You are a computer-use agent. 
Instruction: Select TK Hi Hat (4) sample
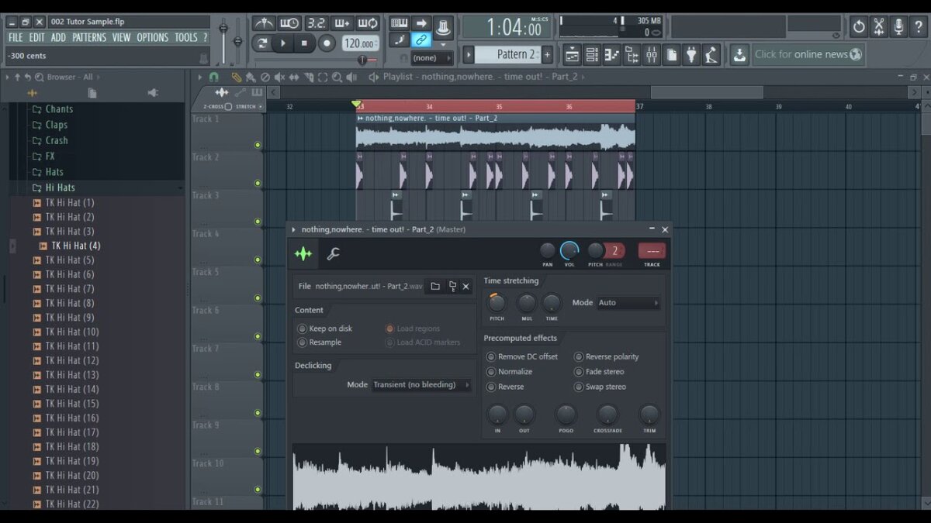[76, 246]
